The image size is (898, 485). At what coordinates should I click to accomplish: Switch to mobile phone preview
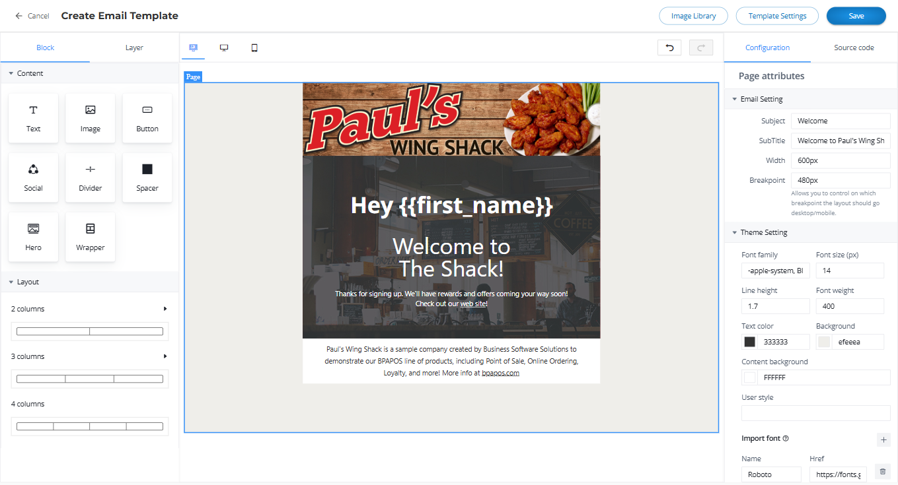254,48
